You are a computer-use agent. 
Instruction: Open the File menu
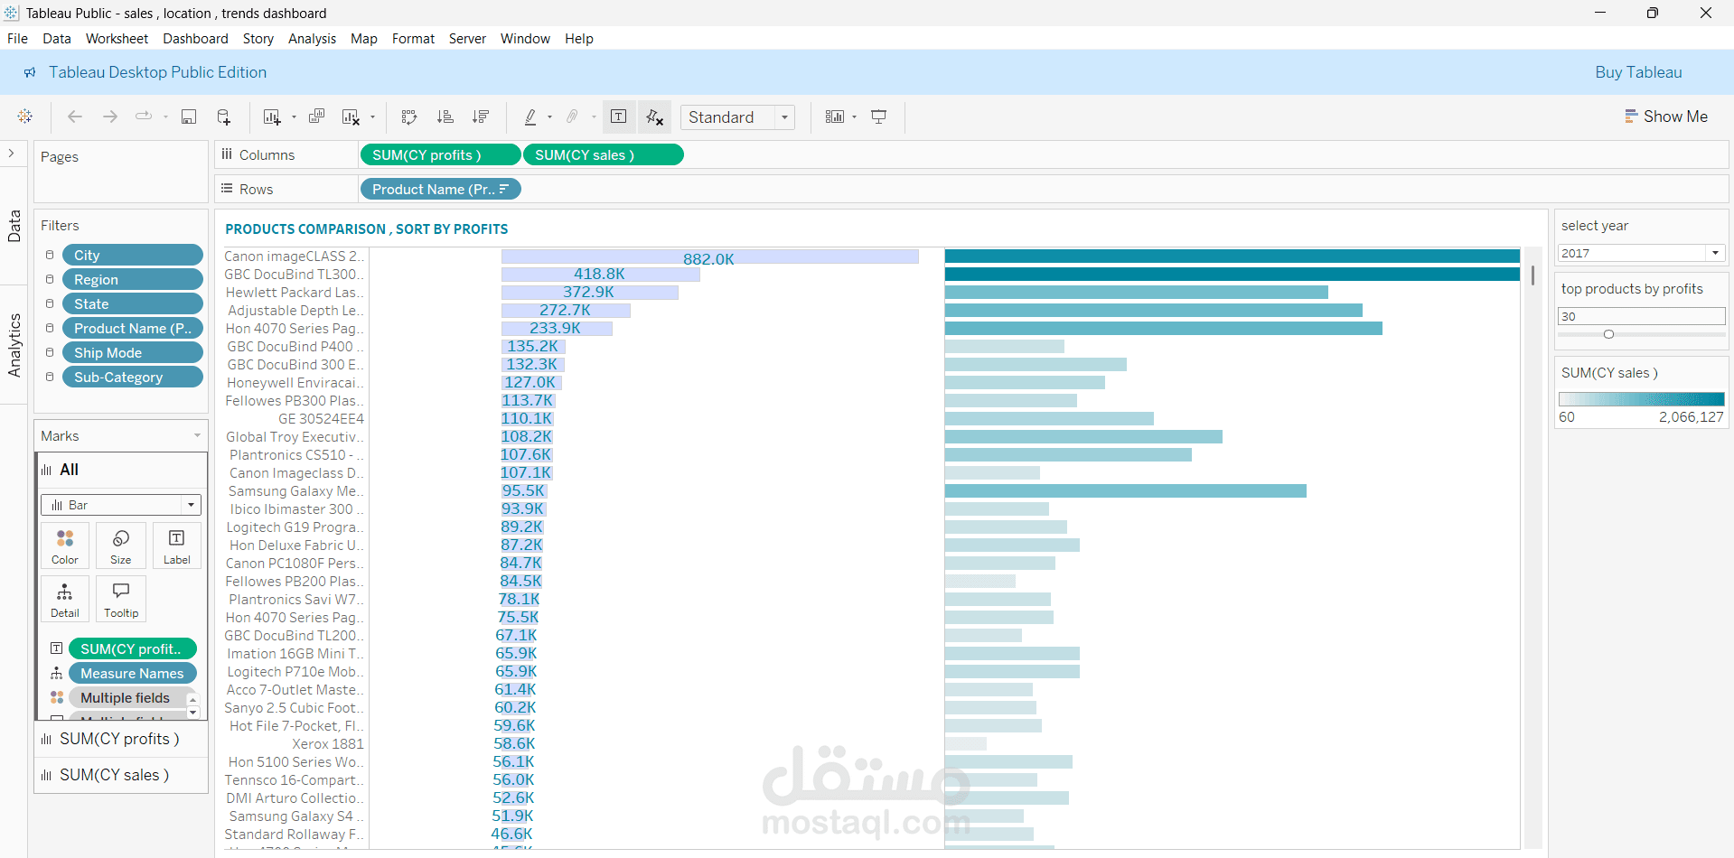17,39
